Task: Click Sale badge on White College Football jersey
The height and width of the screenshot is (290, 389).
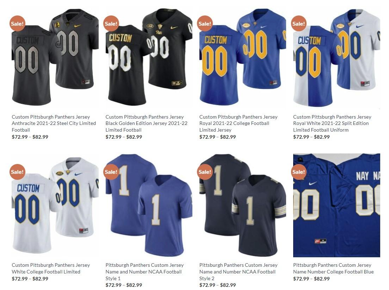Action: (x=17, y=172)
